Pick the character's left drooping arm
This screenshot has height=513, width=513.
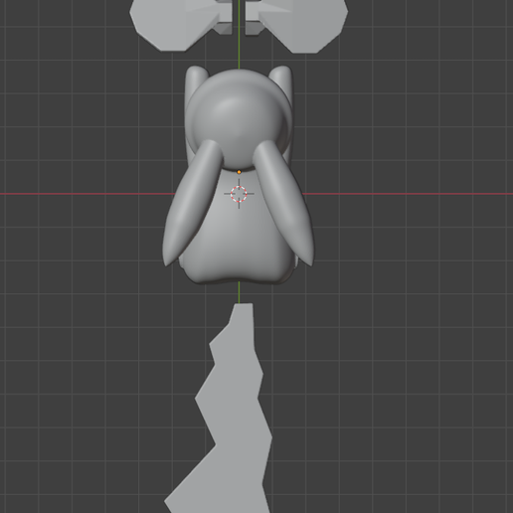click(192, 202)
